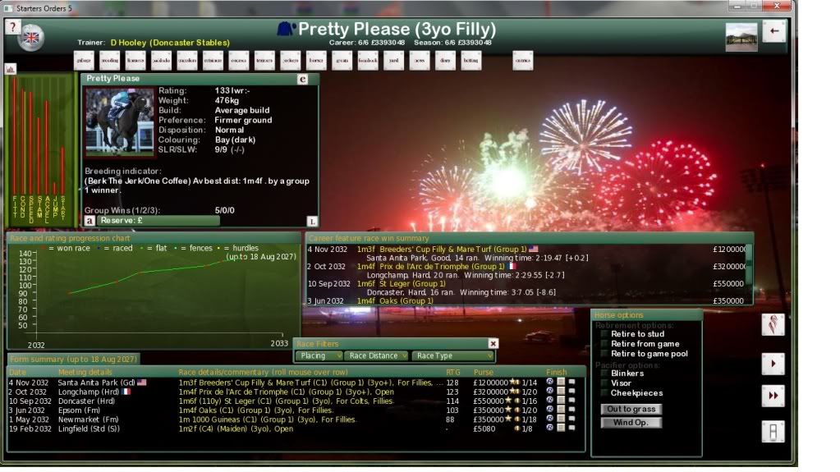840x472 pixels.
Task: Select '1m6f St Leger (Group 1)' in win summary
Action: point(402,283)
